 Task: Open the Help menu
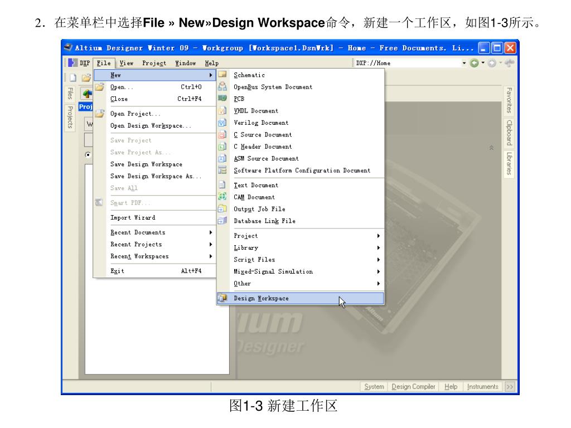click(211, 63)
